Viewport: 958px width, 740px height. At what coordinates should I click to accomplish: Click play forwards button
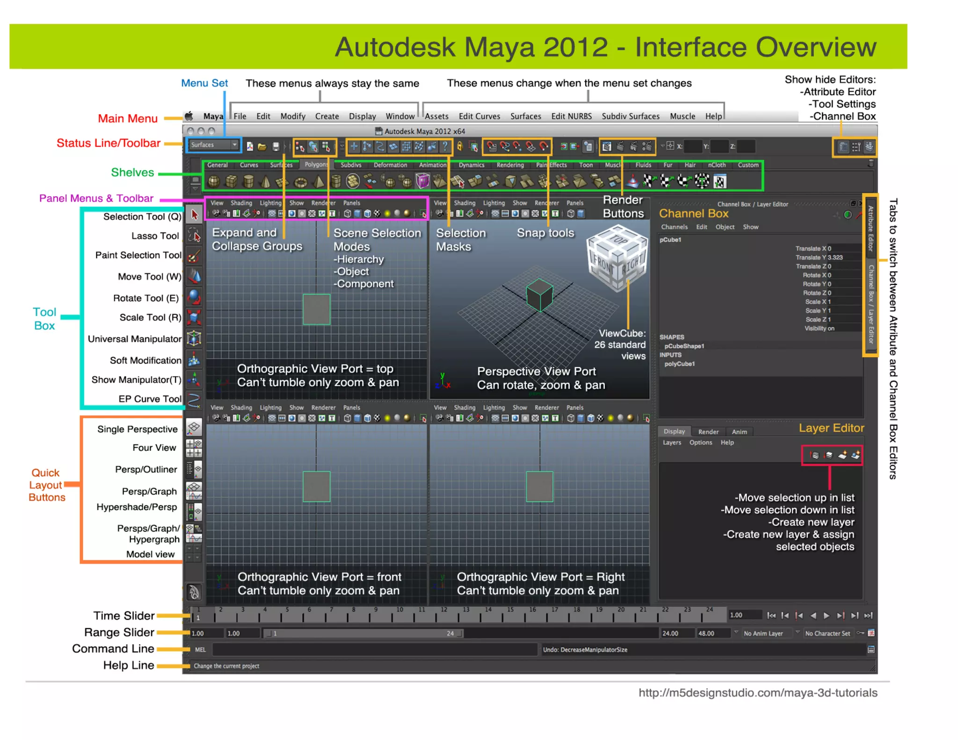click(827, 616)
